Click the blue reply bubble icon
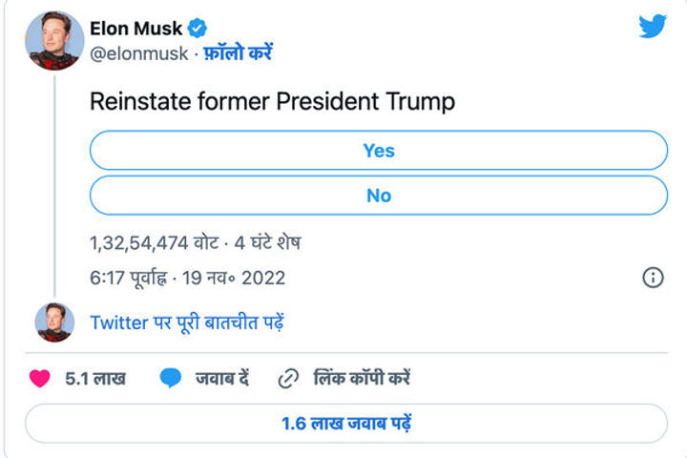This screenshot has width=687, height=458. (x=171, y=379)
